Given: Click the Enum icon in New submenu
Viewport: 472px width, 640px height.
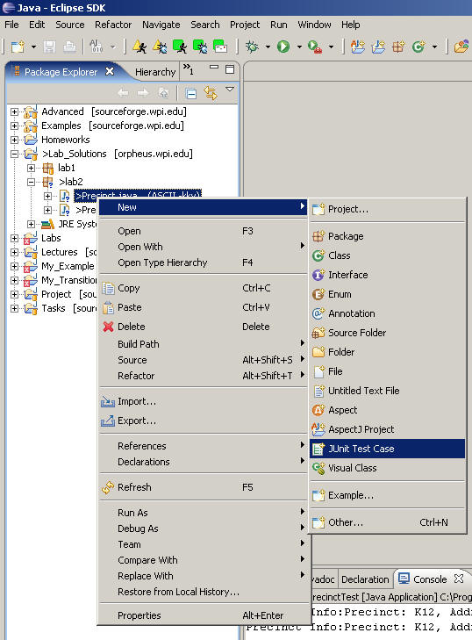Looking at the screenshot, I should tap(318, 294).
